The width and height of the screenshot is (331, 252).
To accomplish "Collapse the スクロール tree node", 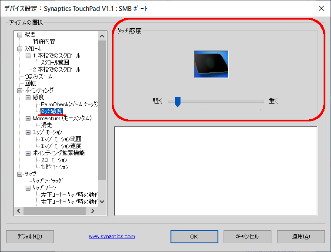I will click(20, 49).
